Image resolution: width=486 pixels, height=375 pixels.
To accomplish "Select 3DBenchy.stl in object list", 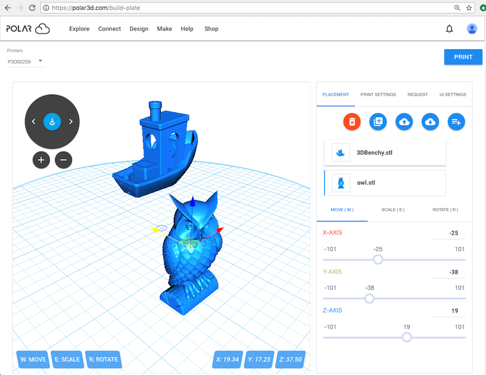I will [385, 152].
